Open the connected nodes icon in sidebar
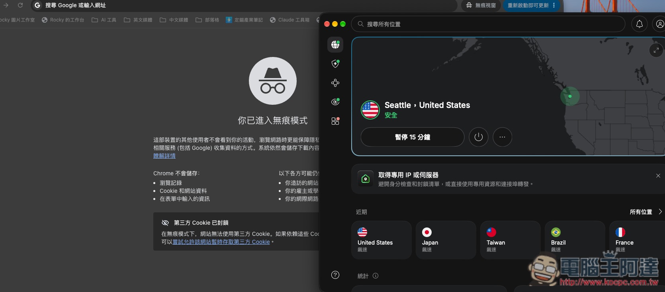 tap(335, 83)
